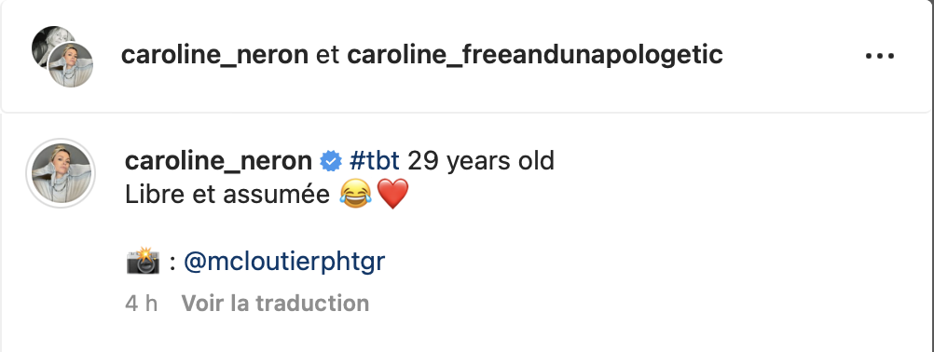This screenshot has width=934, height=352.
Task: Open the caroline_freeandunapologetic profile link
Action: click(x=535, y=55)
